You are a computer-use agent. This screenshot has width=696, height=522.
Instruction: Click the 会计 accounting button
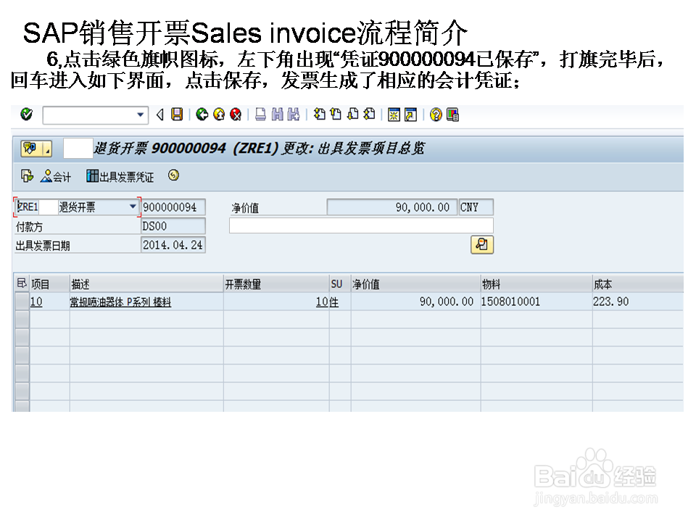coord(56,177)
